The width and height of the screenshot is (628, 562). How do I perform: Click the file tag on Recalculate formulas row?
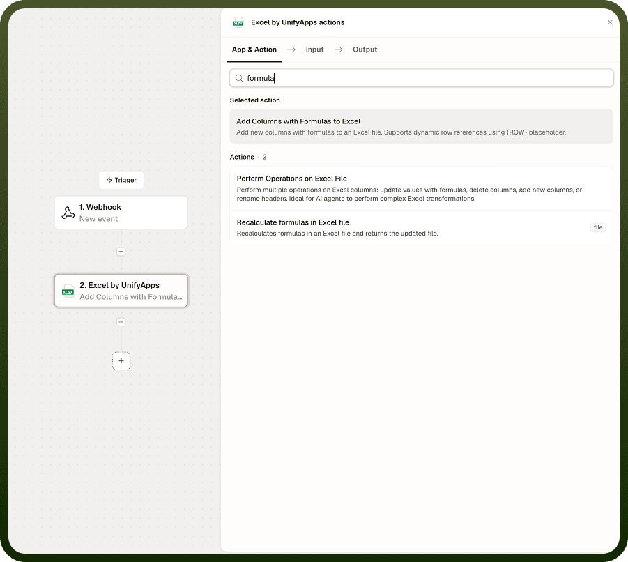point(597,227)
